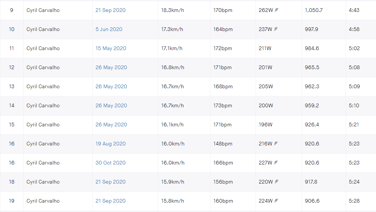Open 26 May 2020 link in rank 12
376x212 pixels.
coord(111,67)
